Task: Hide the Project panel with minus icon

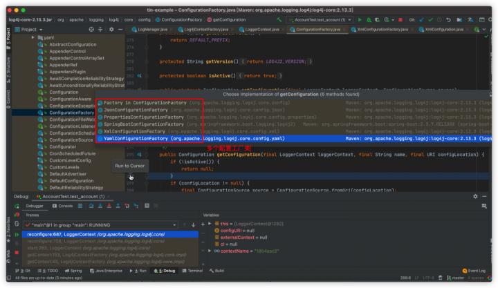Action: [x=120, y=29]
